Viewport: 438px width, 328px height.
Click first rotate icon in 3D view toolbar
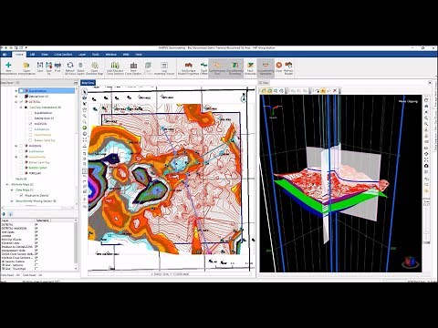(264, 90)
